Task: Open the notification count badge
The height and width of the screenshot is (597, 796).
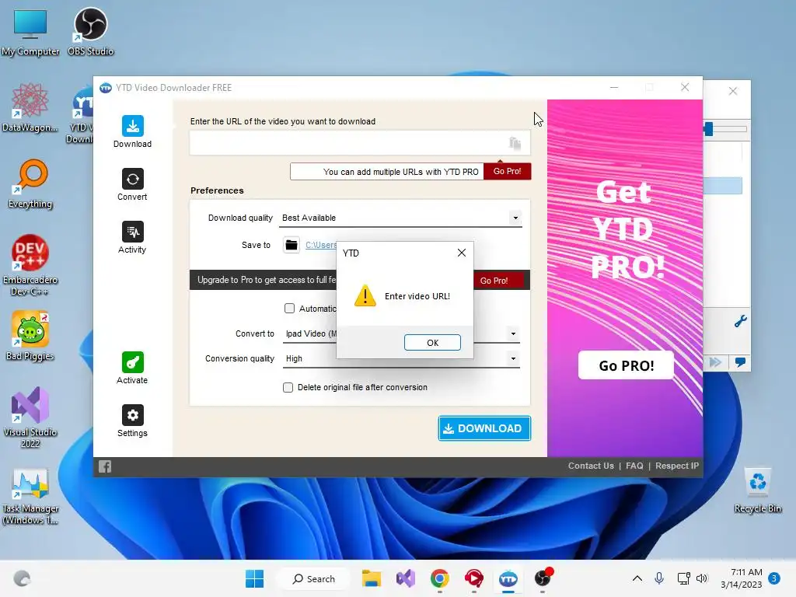Action: [x=774, y=578]
